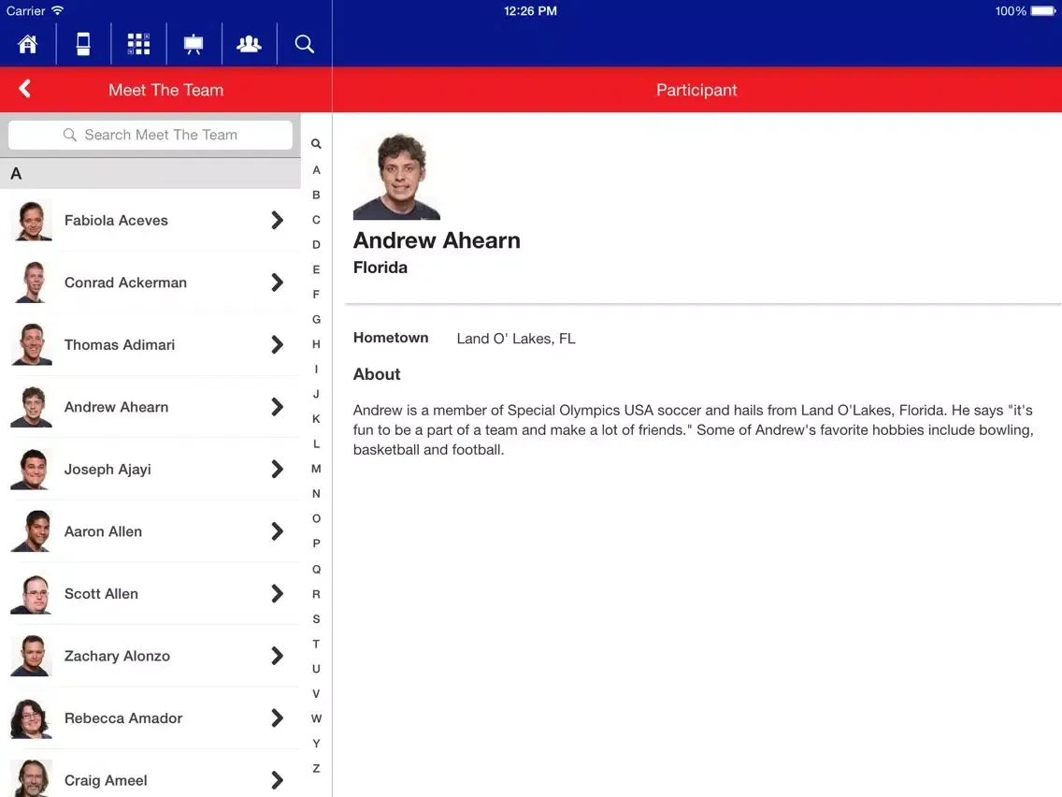
Task: Choose the name 'Aaron Allen'
Action: click(x=103, y=532)
